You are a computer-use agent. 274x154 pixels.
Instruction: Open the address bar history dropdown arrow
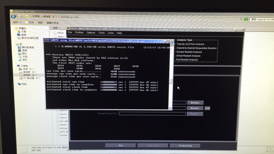pos(241,19)
